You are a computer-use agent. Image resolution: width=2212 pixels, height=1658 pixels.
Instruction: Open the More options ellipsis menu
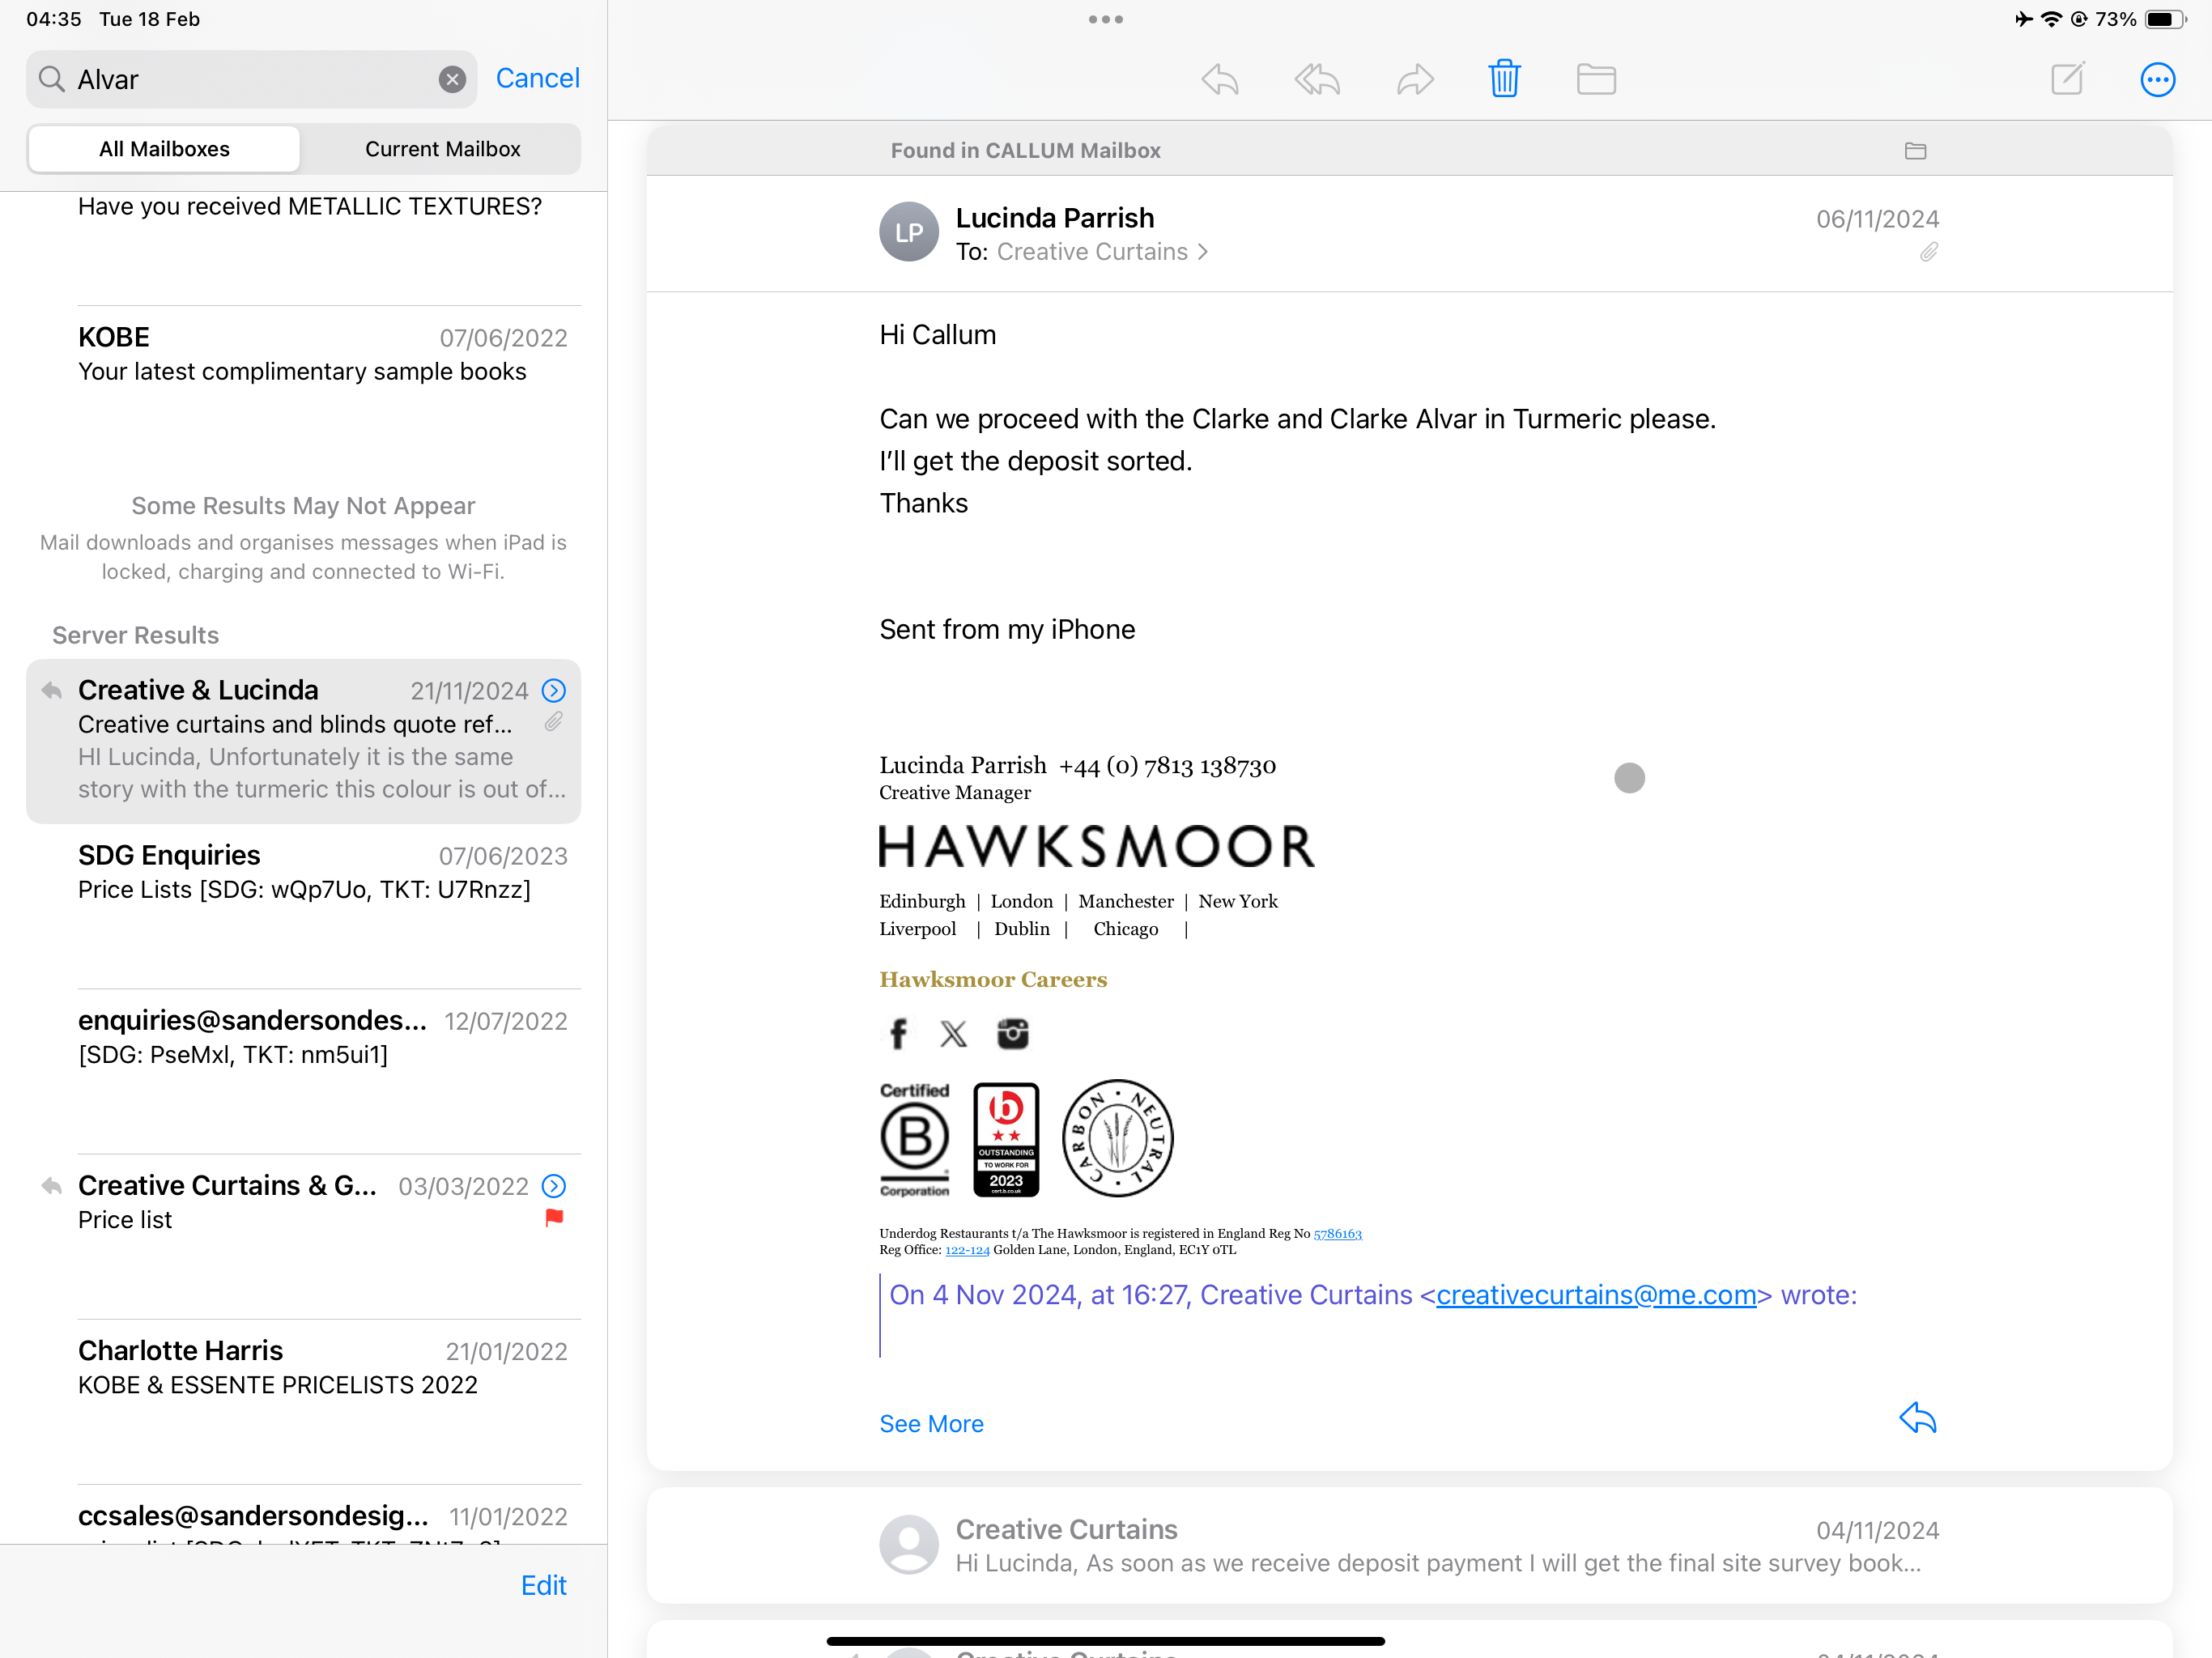[x=2157, y=79]
